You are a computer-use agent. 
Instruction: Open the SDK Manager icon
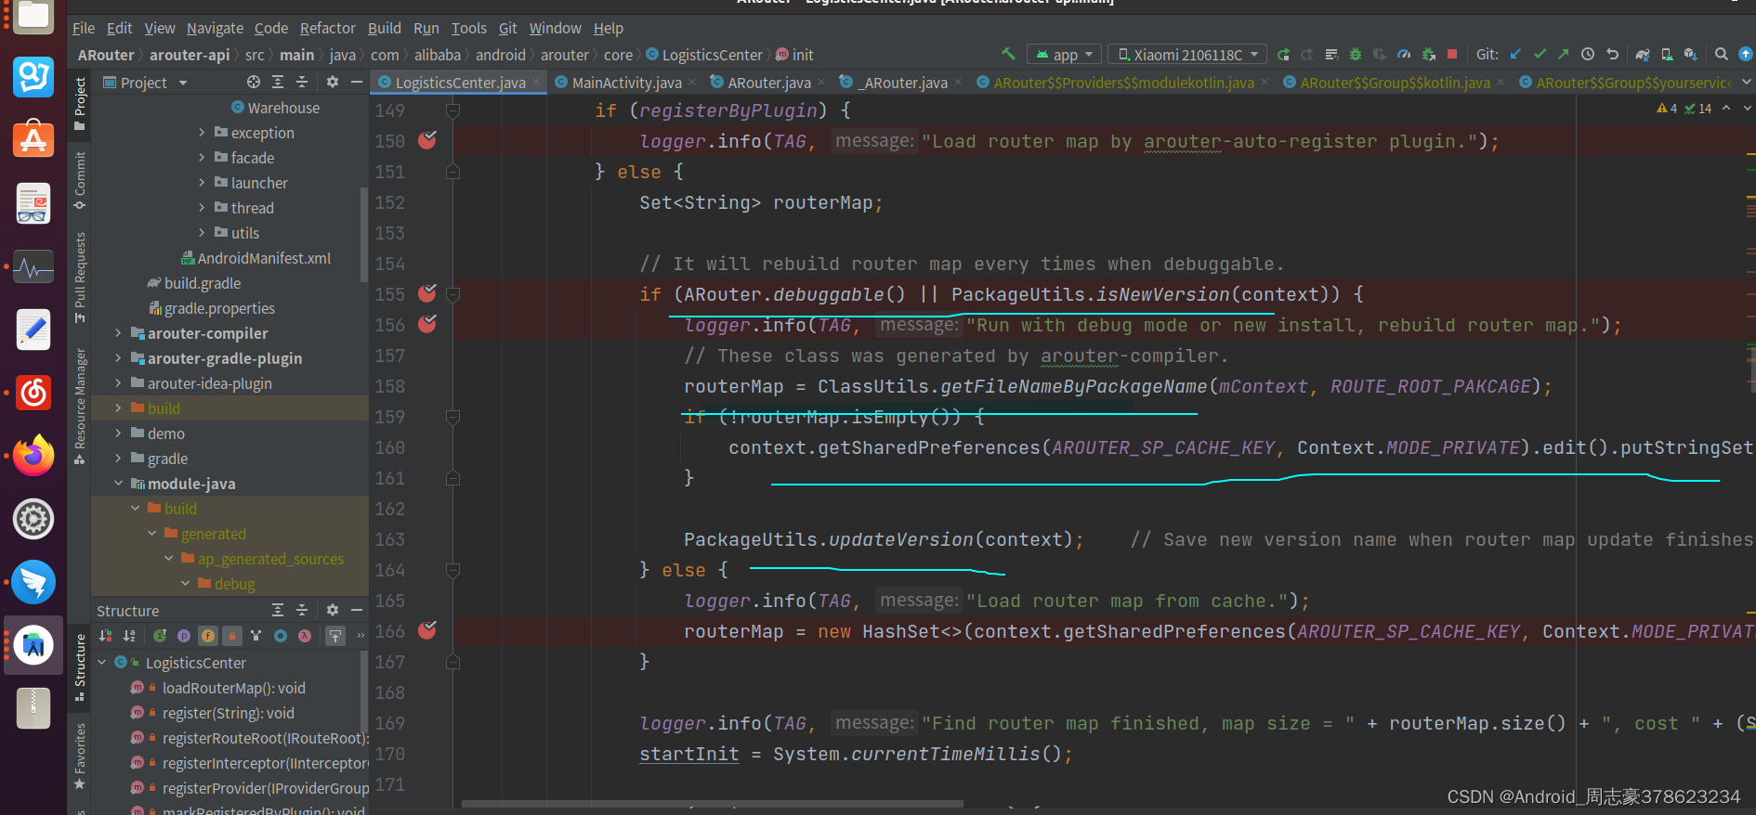(x=1691, y=55)
